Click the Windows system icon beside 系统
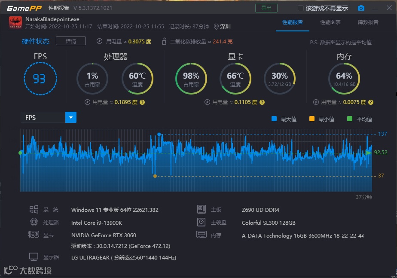Viewport: 397px width, 278px height. [34, 209]
